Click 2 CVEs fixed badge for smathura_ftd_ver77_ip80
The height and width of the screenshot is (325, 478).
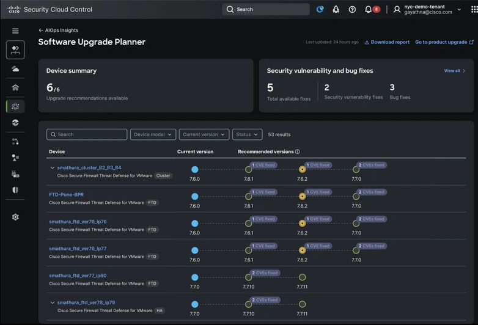click(x=265, y=273)
